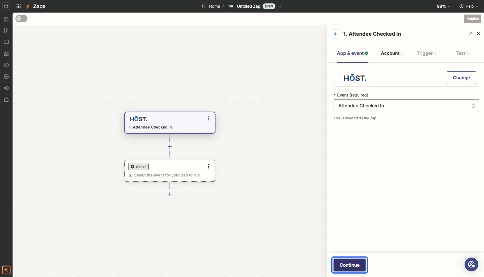Open the sidebar calendar icon
Viewport: 484px width, 277px height.
[6, 54]
